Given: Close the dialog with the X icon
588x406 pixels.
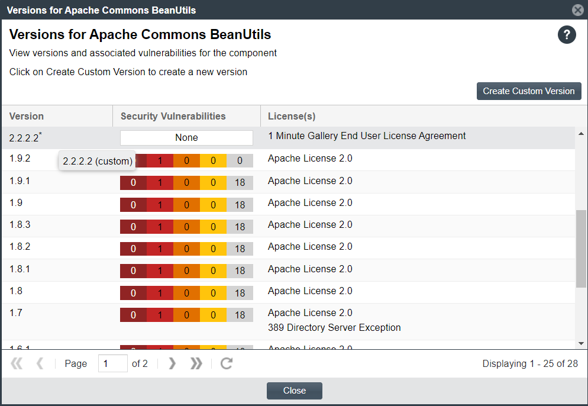Looking at the screenshot, I should pyautogui.click(x=578, y=9).
